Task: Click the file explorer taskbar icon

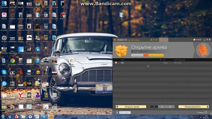Action: [24, 117]
